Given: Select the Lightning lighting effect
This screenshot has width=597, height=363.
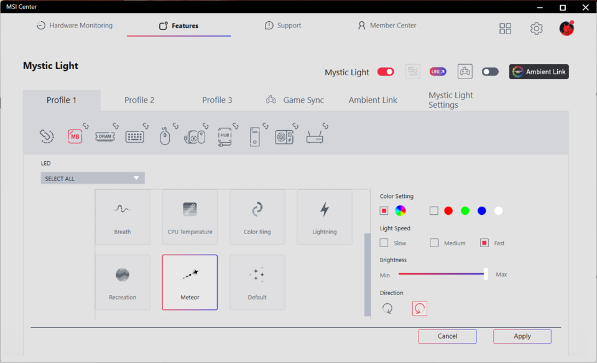Looking at the screenshot, I should (325, 217).
